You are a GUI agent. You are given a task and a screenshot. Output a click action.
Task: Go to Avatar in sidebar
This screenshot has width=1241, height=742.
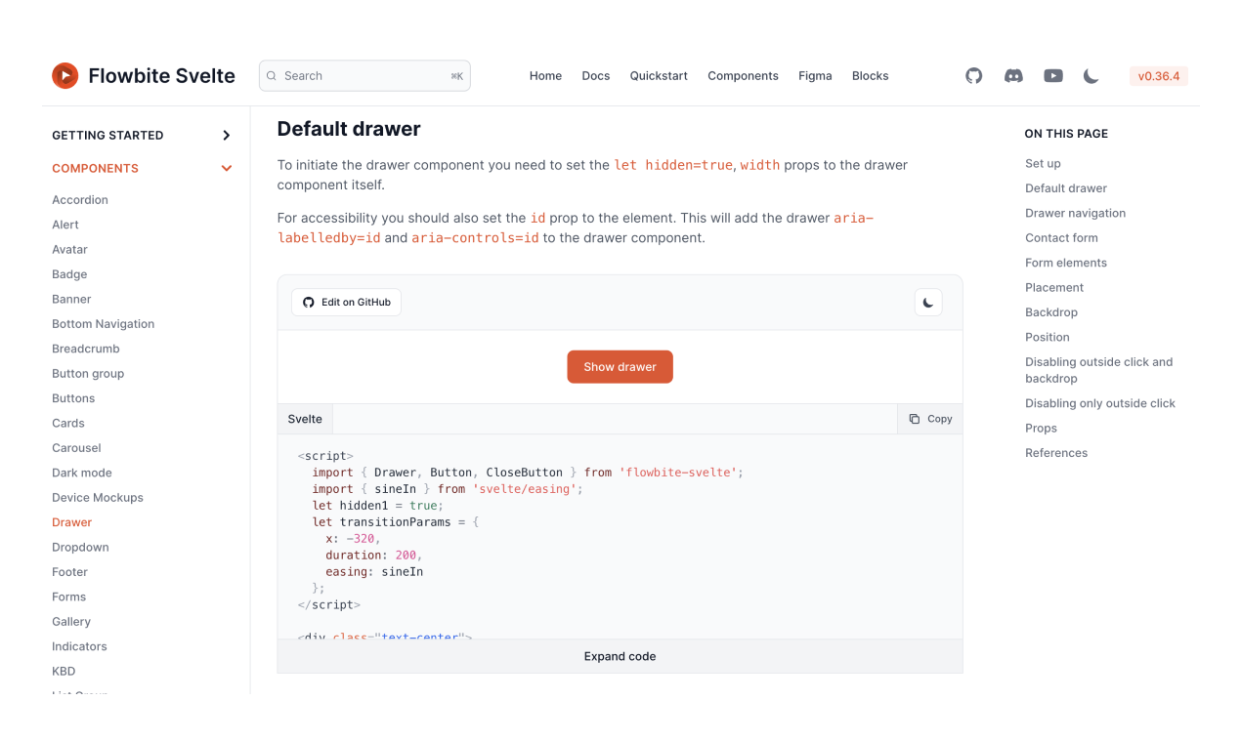[x=69, y=250]
